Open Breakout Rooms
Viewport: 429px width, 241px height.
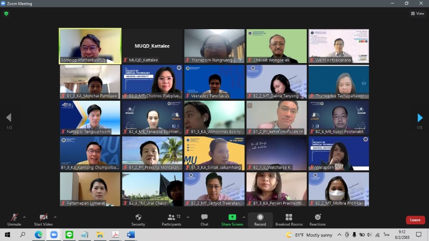point(289,220)
